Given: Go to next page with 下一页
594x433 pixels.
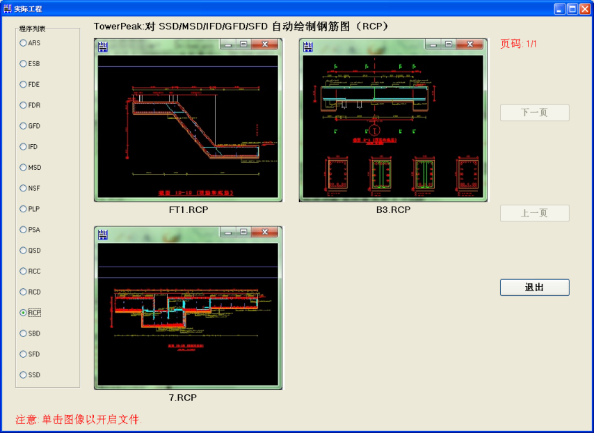Looking at the screenshot, I should click(x=534, y=113).
